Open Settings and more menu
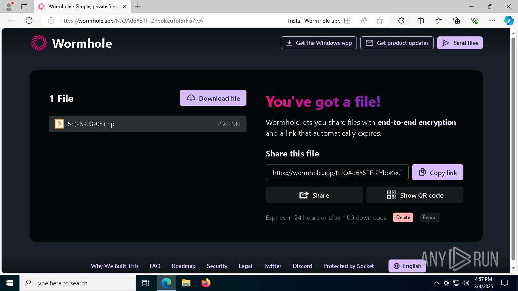 click(x=492, y=21)
